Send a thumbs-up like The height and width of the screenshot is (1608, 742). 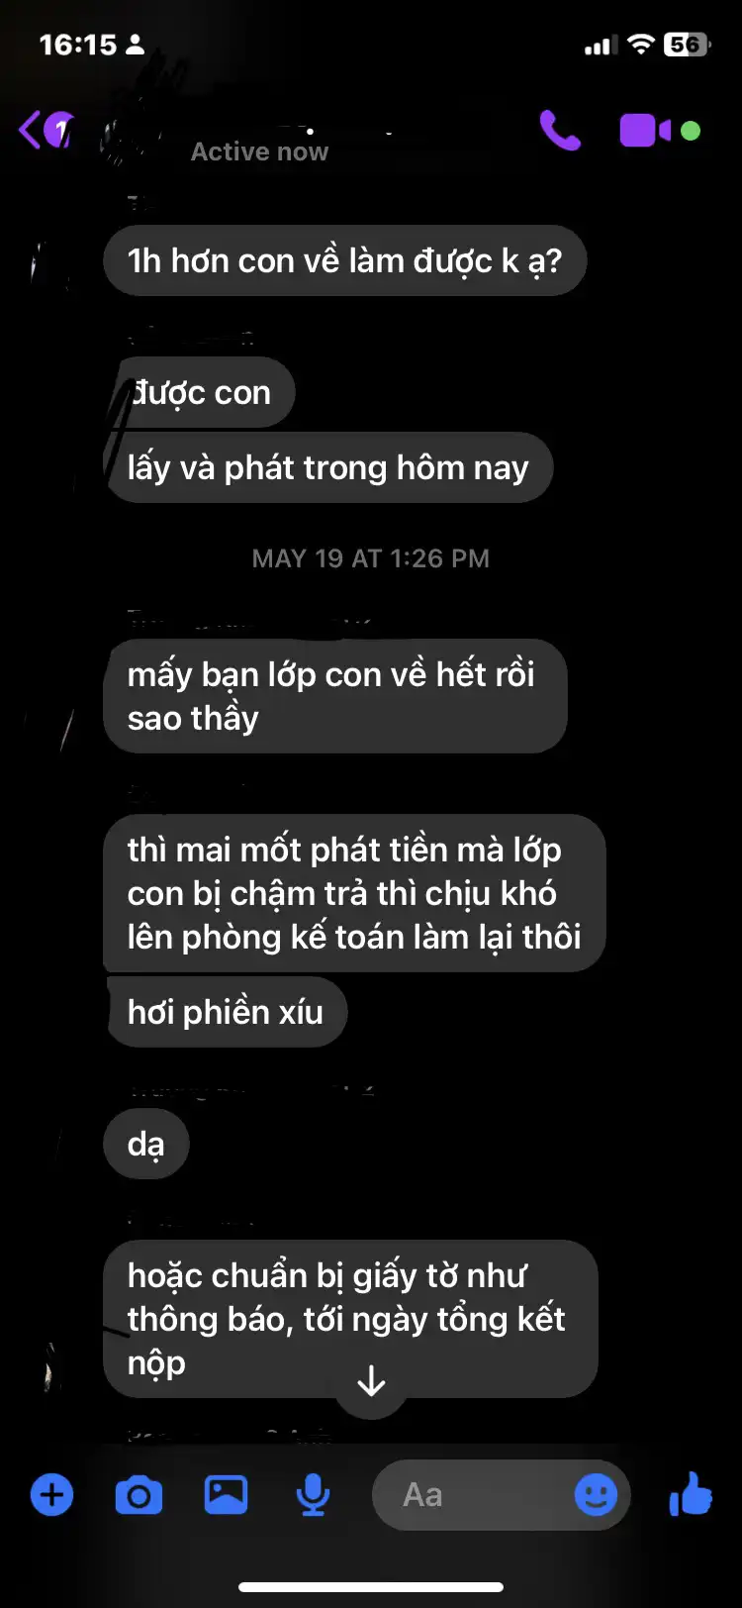691,1493
